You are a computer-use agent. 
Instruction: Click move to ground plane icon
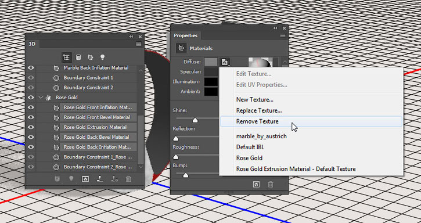point(100,179)
